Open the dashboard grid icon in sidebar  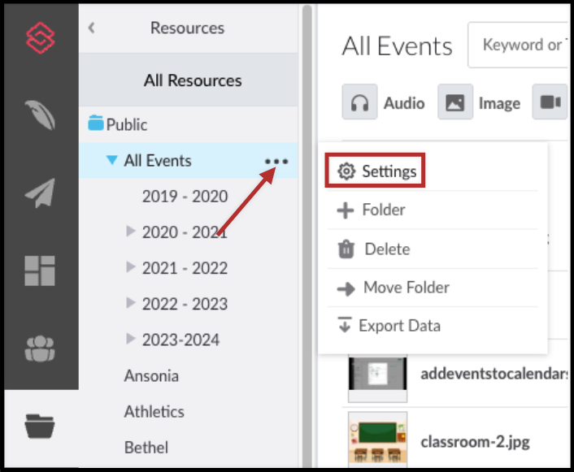click(x=40, y=271)
